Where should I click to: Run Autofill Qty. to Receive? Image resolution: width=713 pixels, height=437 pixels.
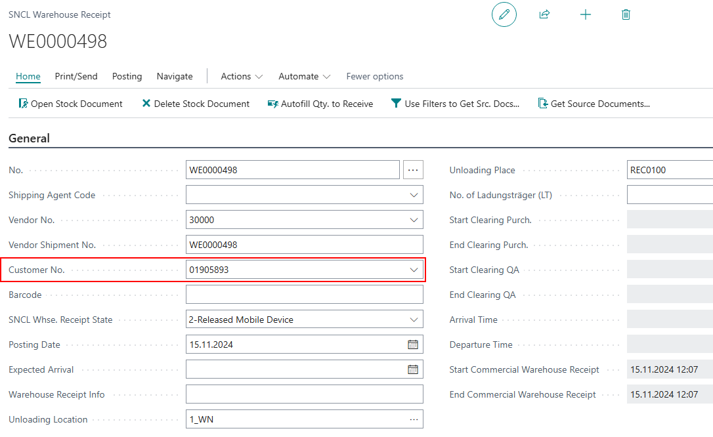[x=320, y=104]
